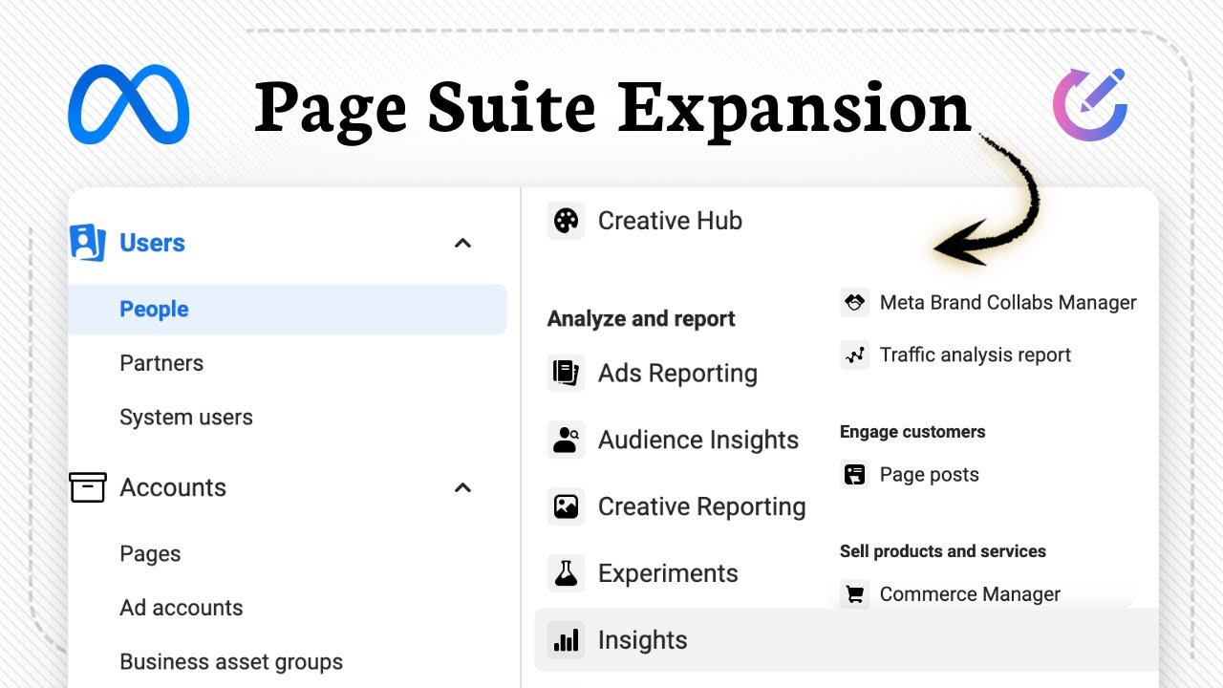Open Partners in the sidebar

point(161,363)
